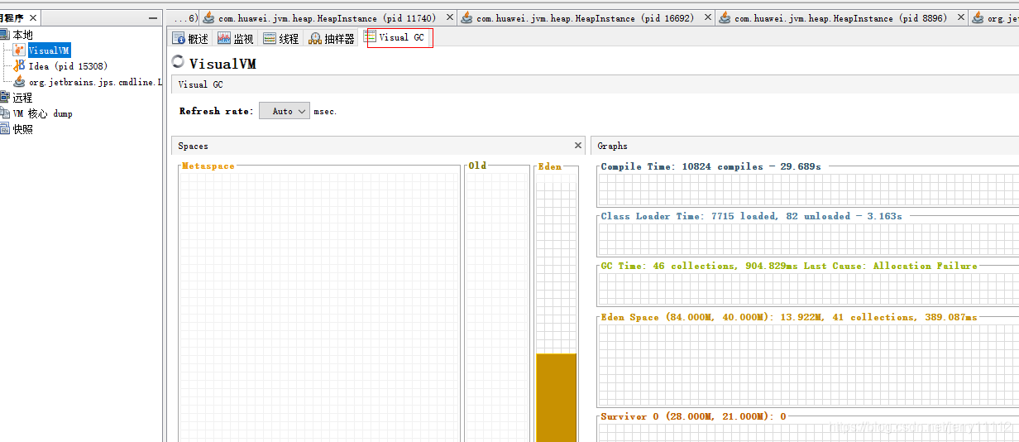This screenshot has height=442, width=1019.
Task: Click the Visual GC subheading bar
Action: pyautogui.click(x=596, y=84)
